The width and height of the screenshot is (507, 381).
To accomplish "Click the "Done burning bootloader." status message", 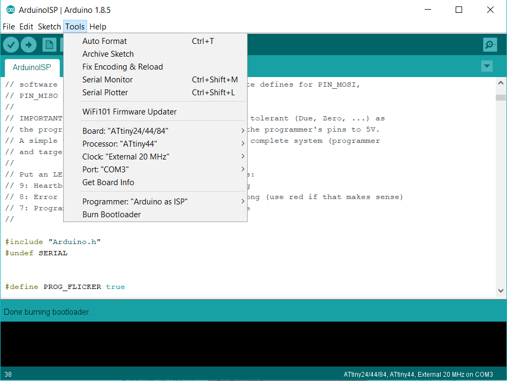I will (x=47, y=312).
